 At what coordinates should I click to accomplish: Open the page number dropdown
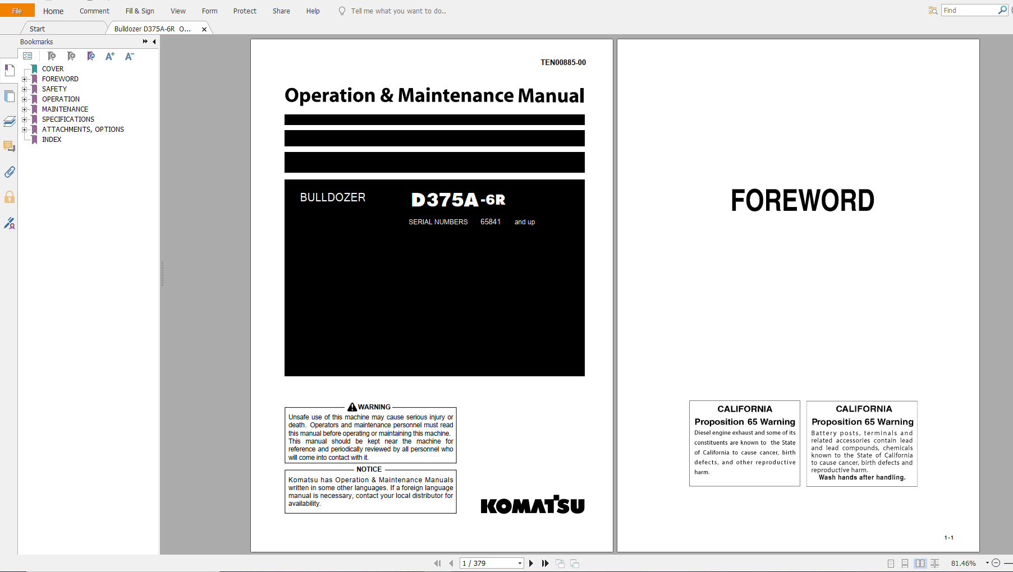[520, 563]
